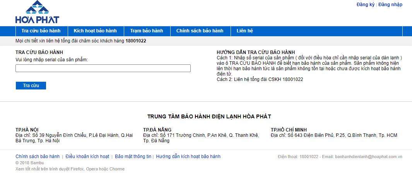
Task: Click the TP.HÀ NỘI location heading
Action: [x=27, y=130]
